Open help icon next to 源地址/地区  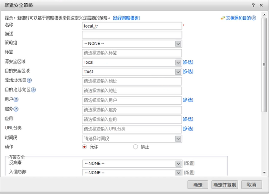[x=29, y=80]
